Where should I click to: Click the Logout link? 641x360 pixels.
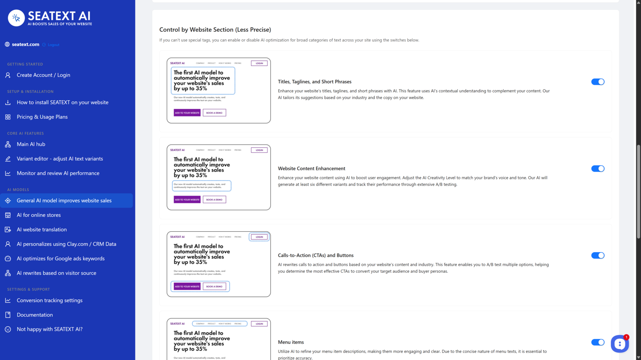point(53,45)
